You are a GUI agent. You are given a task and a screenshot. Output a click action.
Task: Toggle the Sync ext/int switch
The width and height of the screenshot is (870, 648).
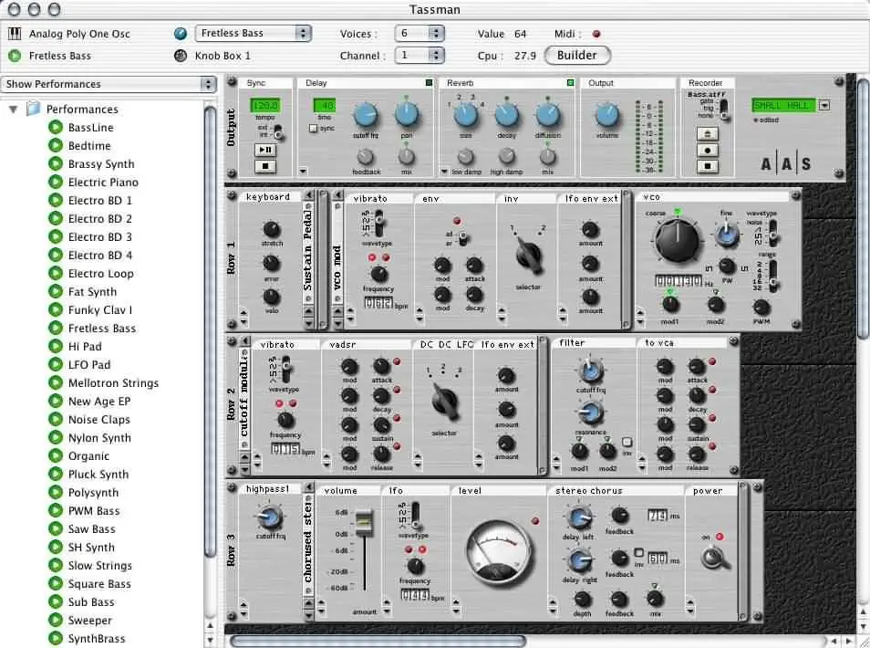pyautogui.click(x=277, y=131)
